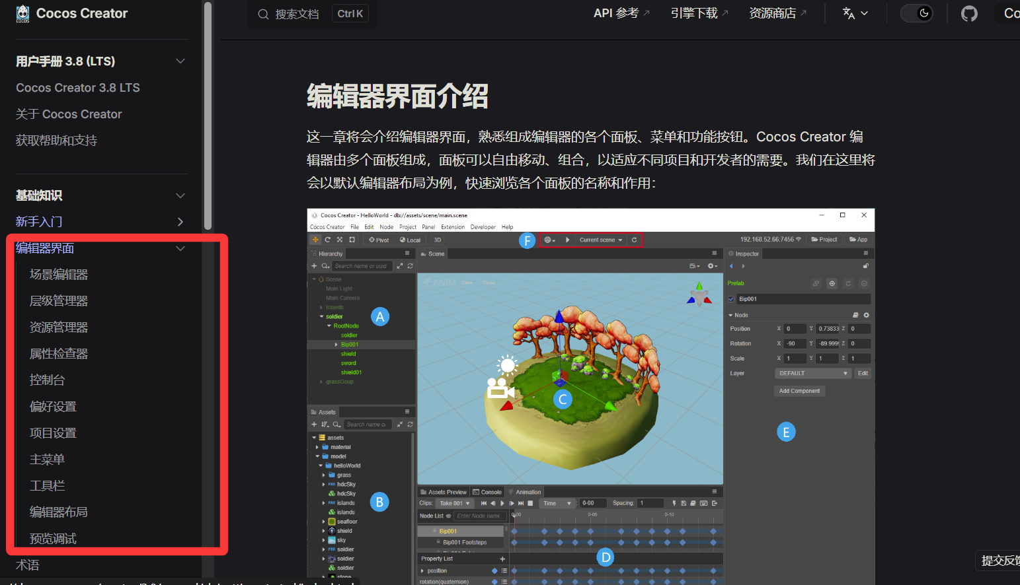Toggle the Local coordinate button
The image size is (1020, 585).
pos(410,240)
